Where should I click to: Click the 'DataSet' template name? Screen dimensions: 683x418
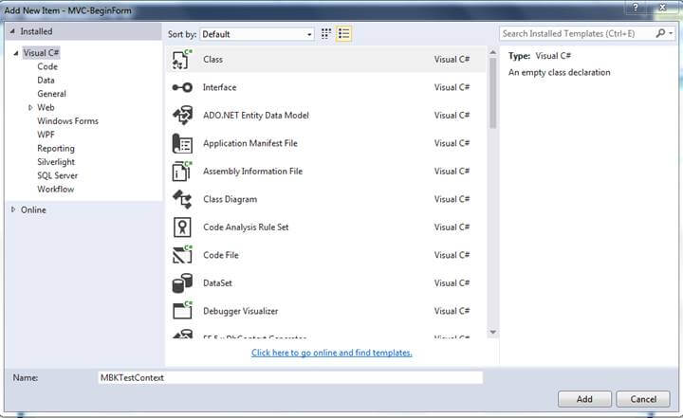[x=217, y=283]
